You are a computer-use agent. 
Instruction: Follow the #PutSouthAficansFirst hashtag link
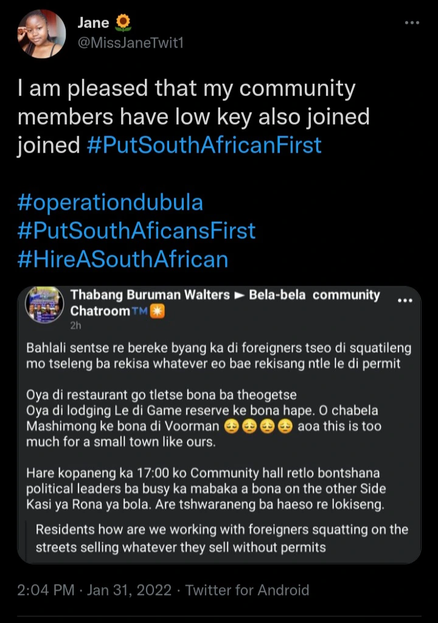click(137, 230)
